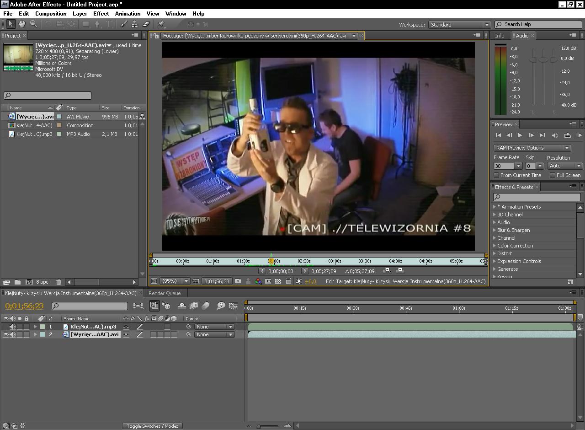Hide video of the avi layer

tap(6, 334)
